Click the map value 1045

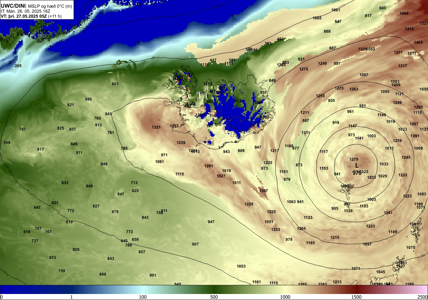381,272
